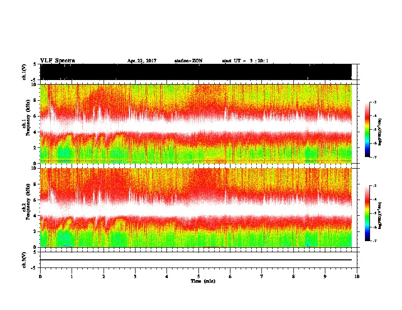Image resolution: width=402 pixels, height=310 pixels.
Task: Click the ch.1 spectrogram color scale bar
Action: pos(367,130)
